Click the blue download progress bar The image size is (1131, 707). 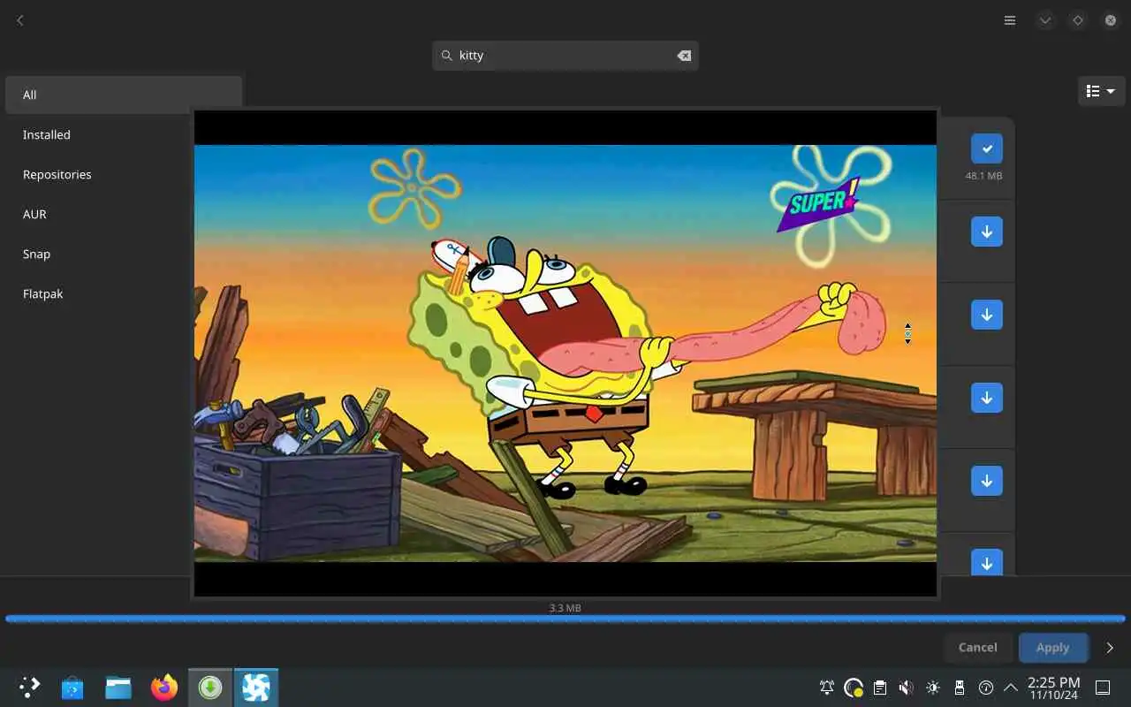pyautogui.click(x=565, y=619)
